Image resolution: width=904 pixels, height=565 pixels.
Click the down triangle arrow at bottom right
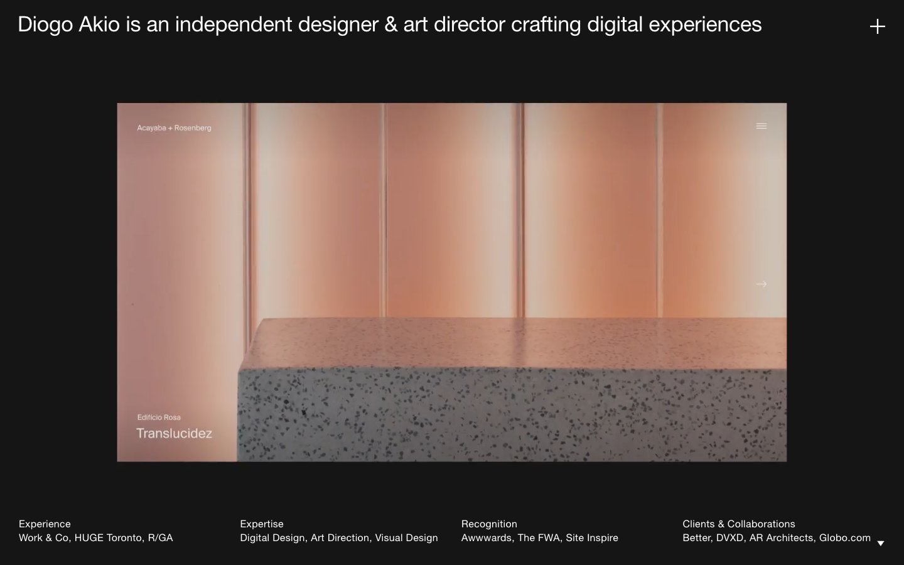tap(881, 544)
